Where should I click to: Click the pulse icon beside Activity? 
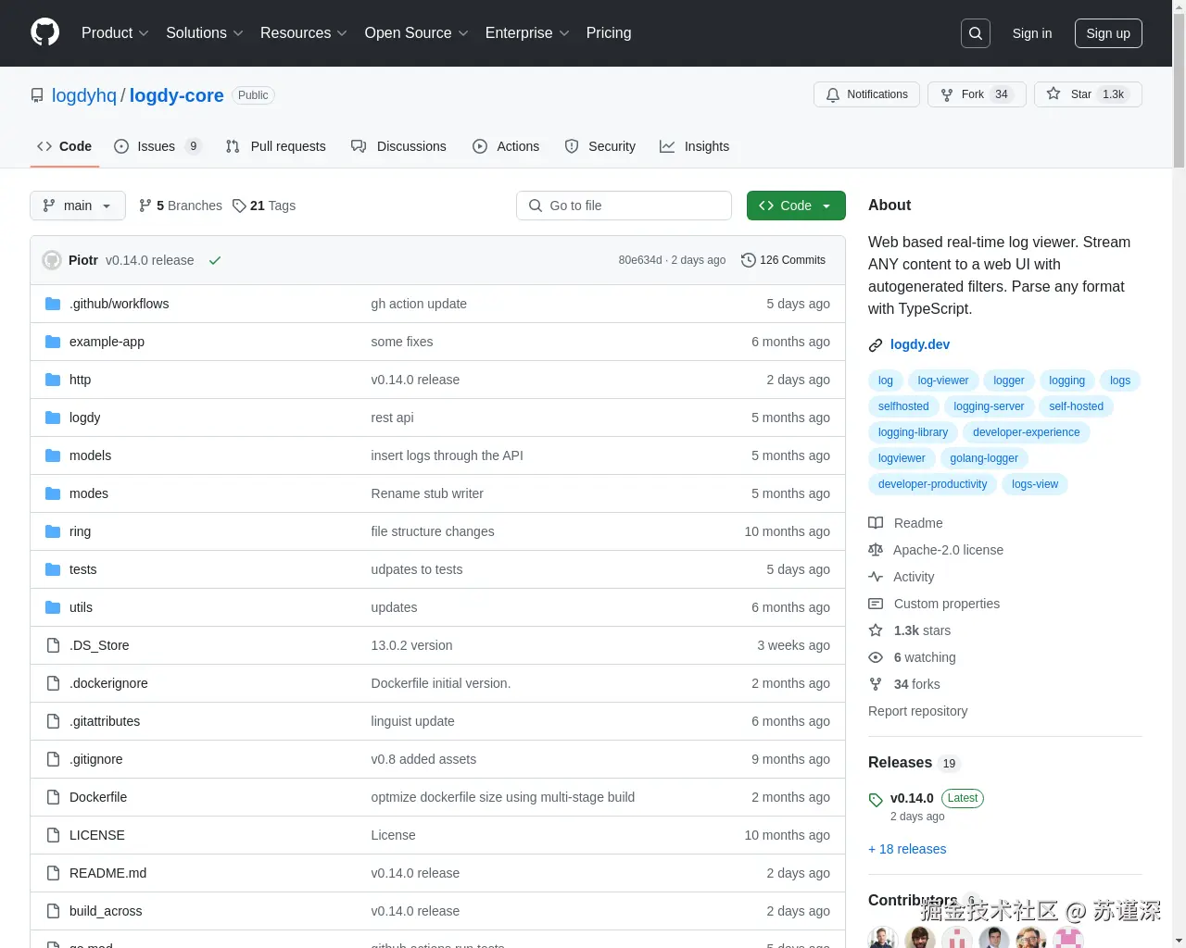pos(876,577)
